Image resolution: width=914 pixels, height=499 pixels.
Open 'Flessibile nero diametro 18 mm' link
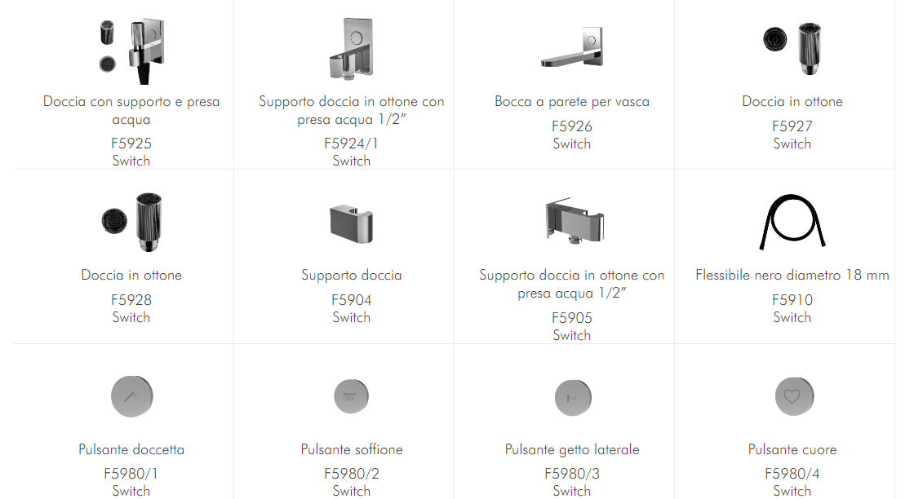[x=792, y=276]
